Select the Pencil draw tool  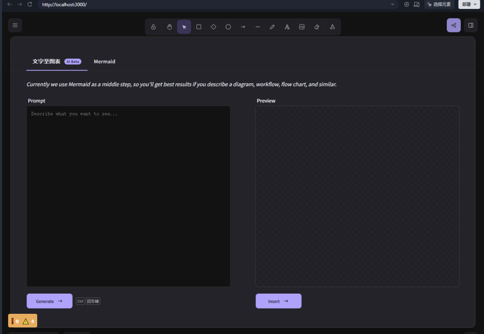[x=272, y=27]
